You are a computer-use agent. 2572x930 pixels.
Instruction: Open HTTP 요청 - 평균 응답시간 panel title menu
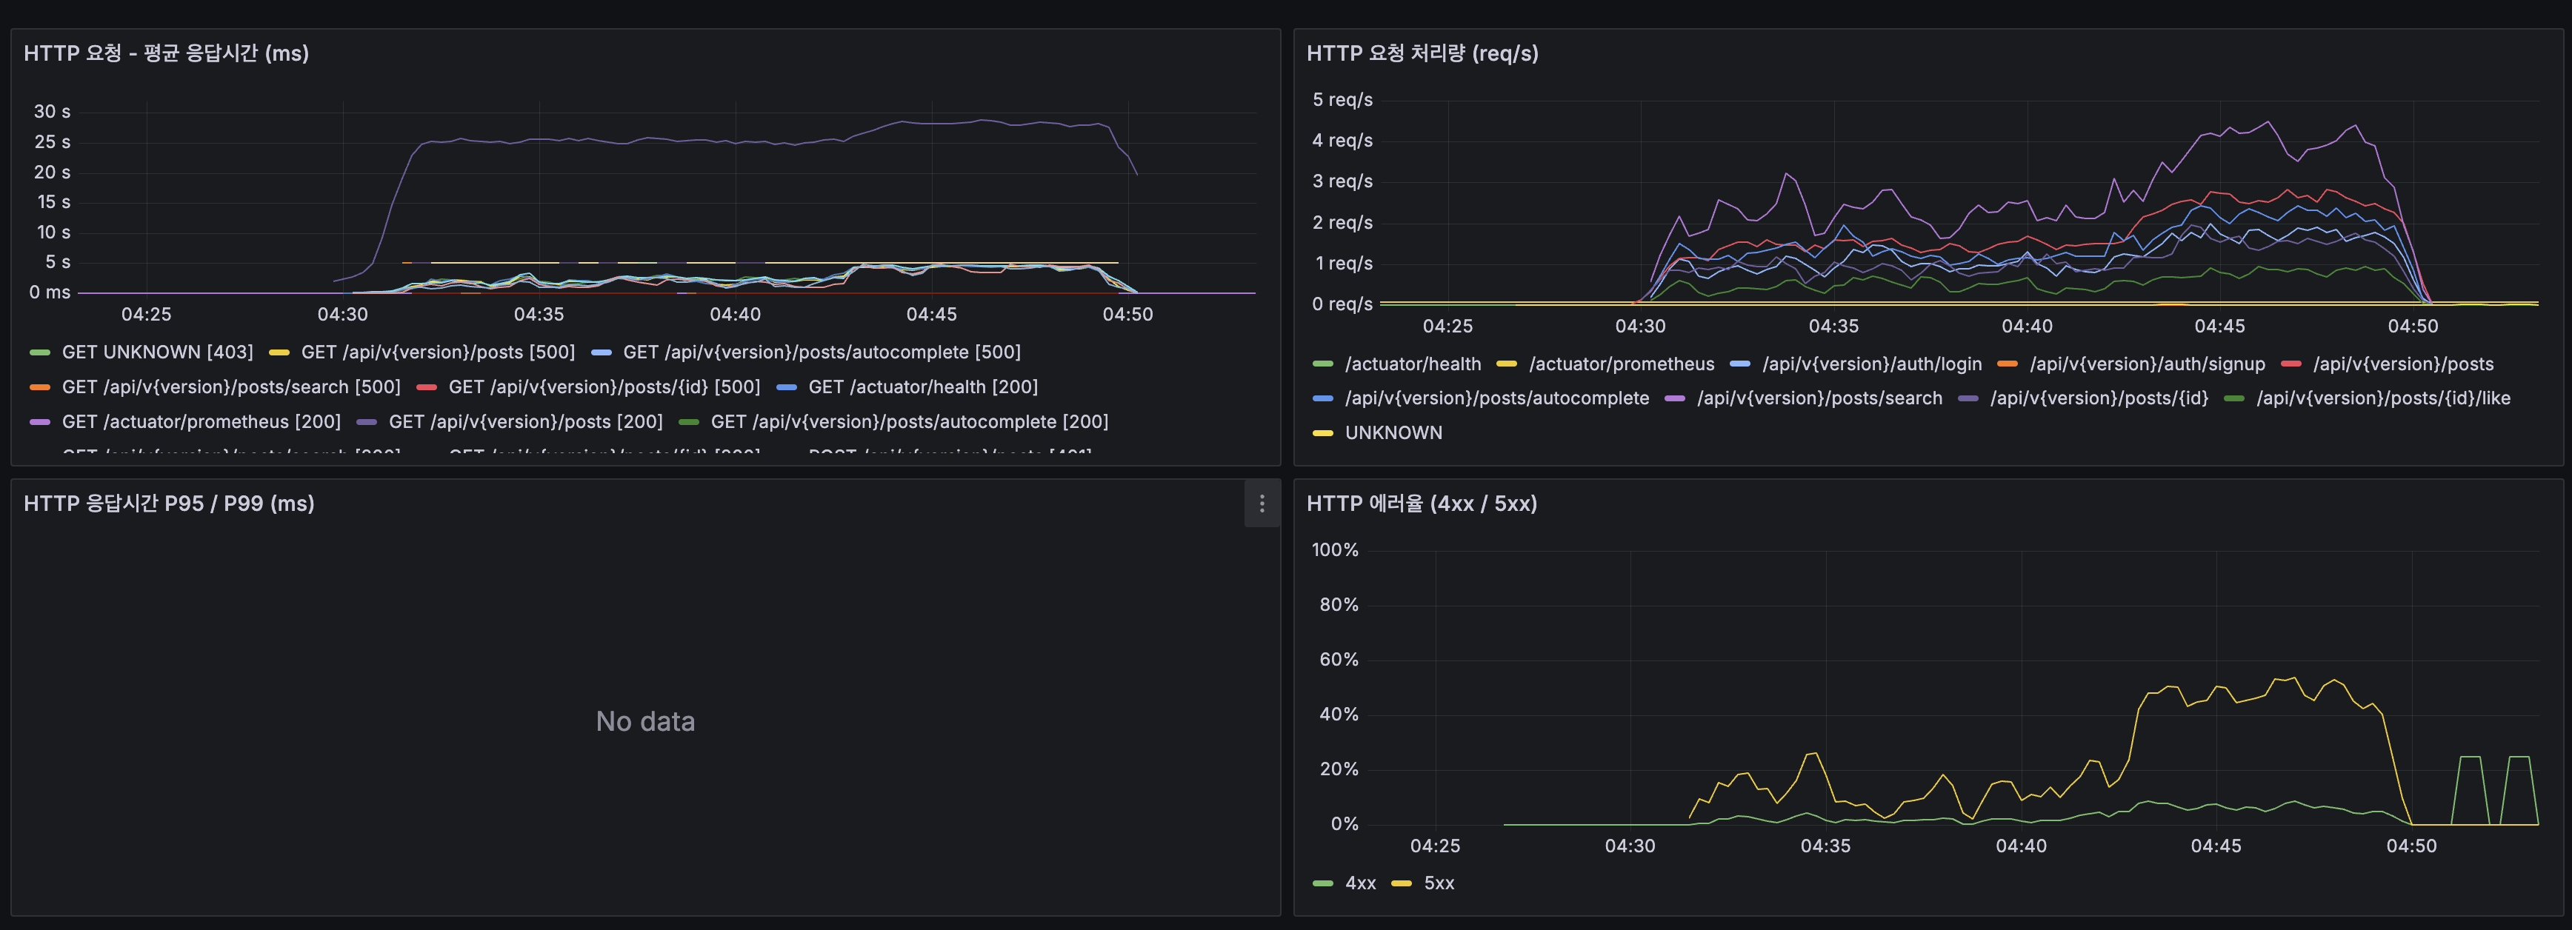166,53
